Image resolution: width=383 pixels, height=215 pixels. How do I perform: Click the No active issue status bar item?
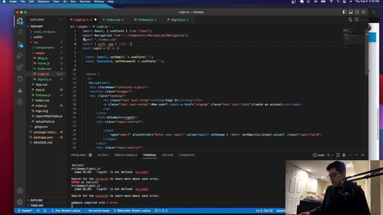(97, 211)
